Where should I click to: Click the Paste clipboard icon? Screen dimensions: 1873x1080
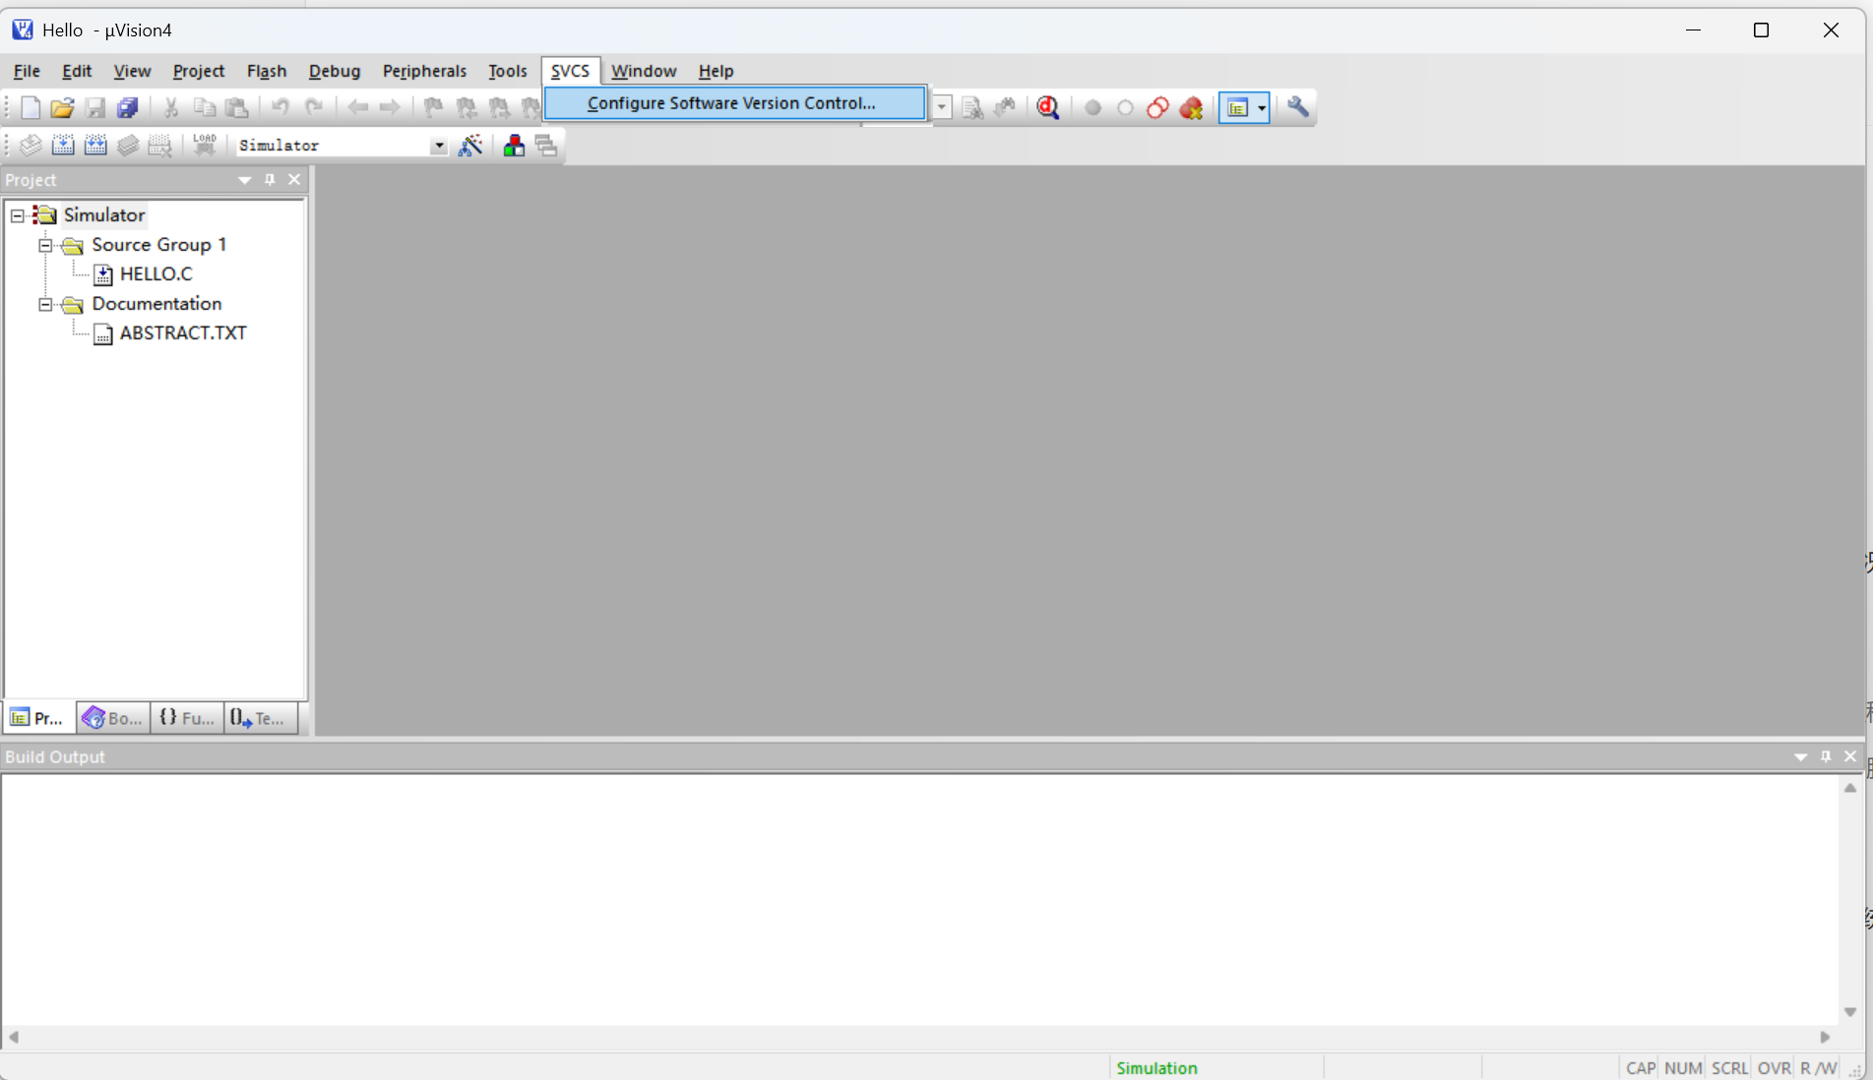(236, 107)
